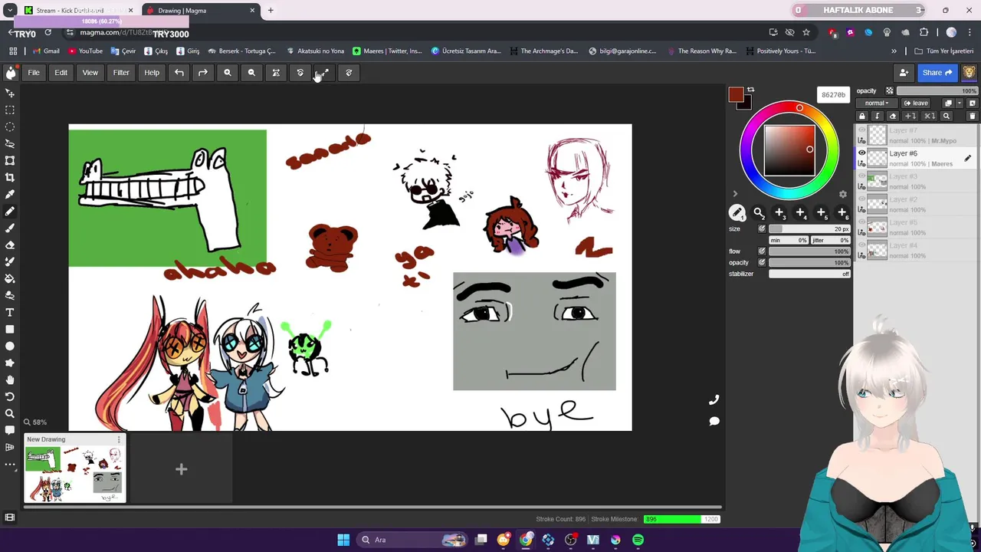Clear layer with the eraser icon in layers panel

point(892,116)
